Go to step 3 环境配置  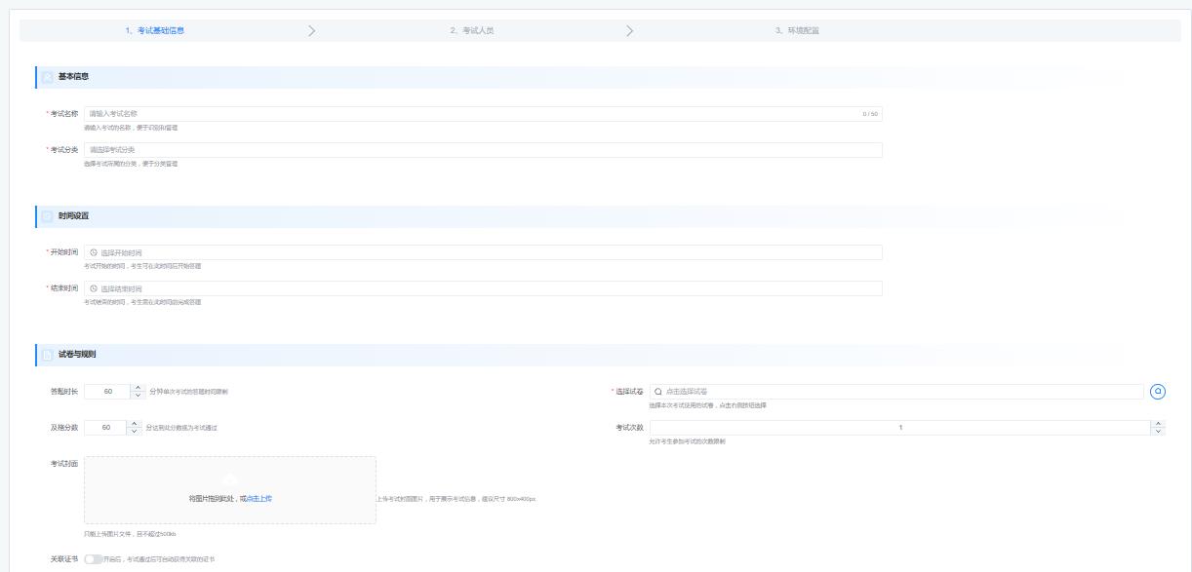pos(797,30)
